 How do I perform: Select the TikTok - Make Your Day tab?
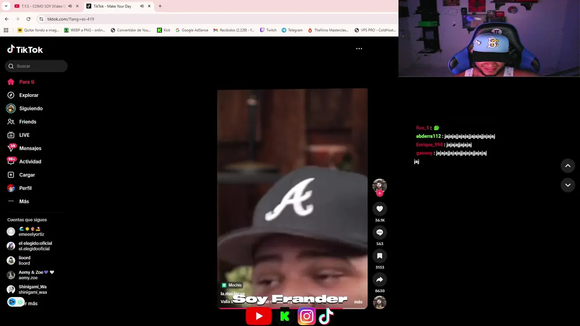point(112,6)
